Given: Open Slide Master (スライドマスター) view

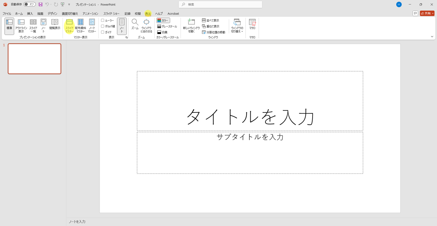Looking at the screenshot, I should point(69,25).
